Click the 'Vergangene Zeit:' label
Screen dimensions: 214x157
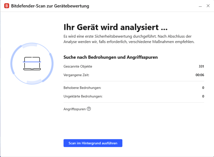coord(76,75)
